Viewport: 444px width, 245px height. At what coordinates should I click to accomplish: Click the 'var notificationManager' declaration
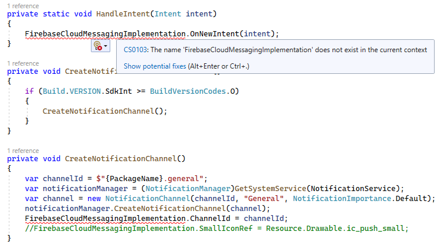[76, 188]
